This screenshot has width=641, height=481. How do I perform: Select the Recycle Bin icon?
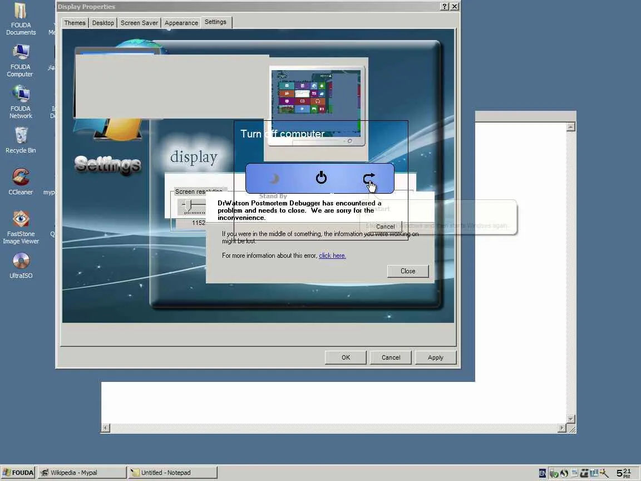point(21,140)
